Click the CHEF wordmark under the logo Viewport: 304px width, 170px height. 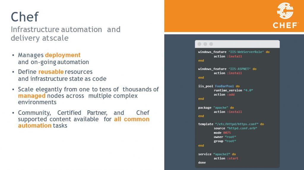[285, 26]
